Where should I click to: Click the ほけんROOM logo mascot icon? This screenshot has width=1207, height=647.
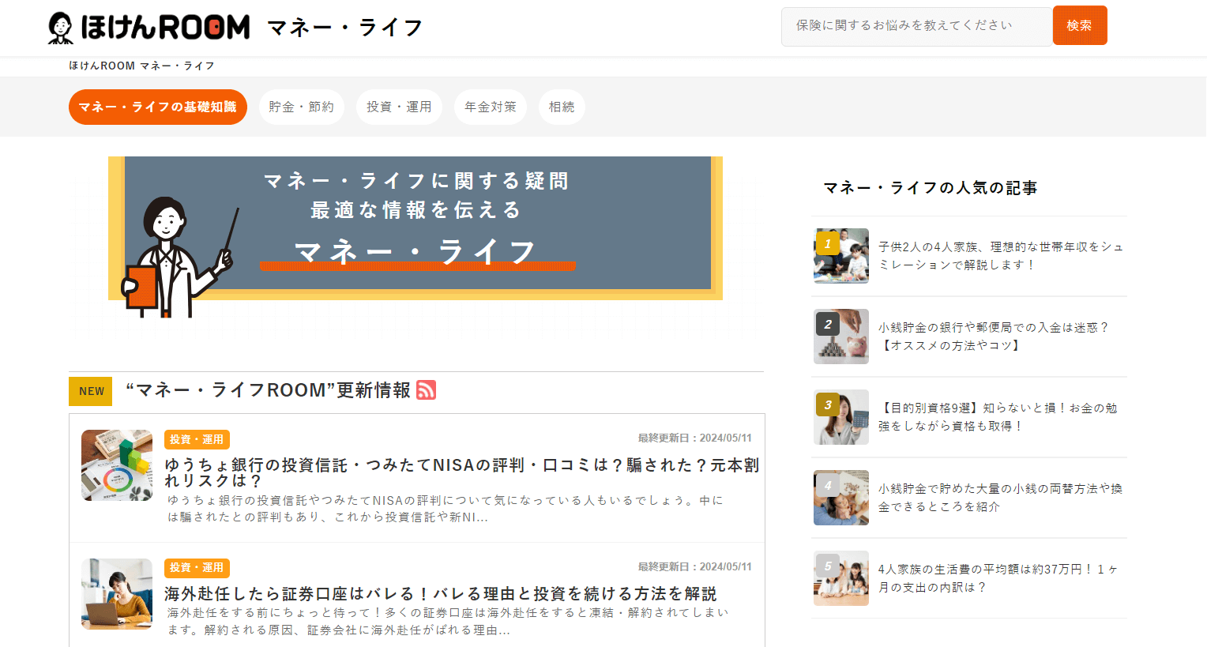[x=61, y=28]
